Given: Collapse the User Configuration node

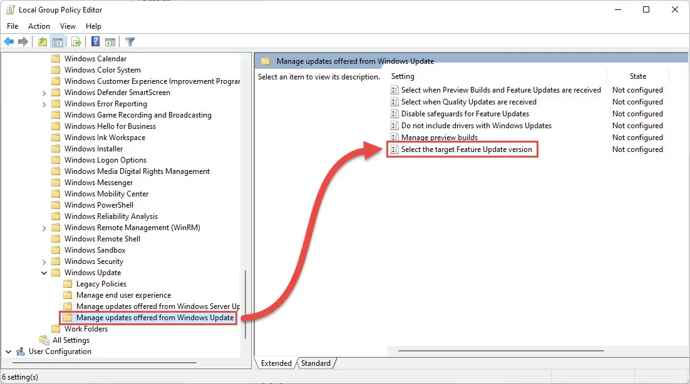Looking at the screenshot, I should point(8,351).
